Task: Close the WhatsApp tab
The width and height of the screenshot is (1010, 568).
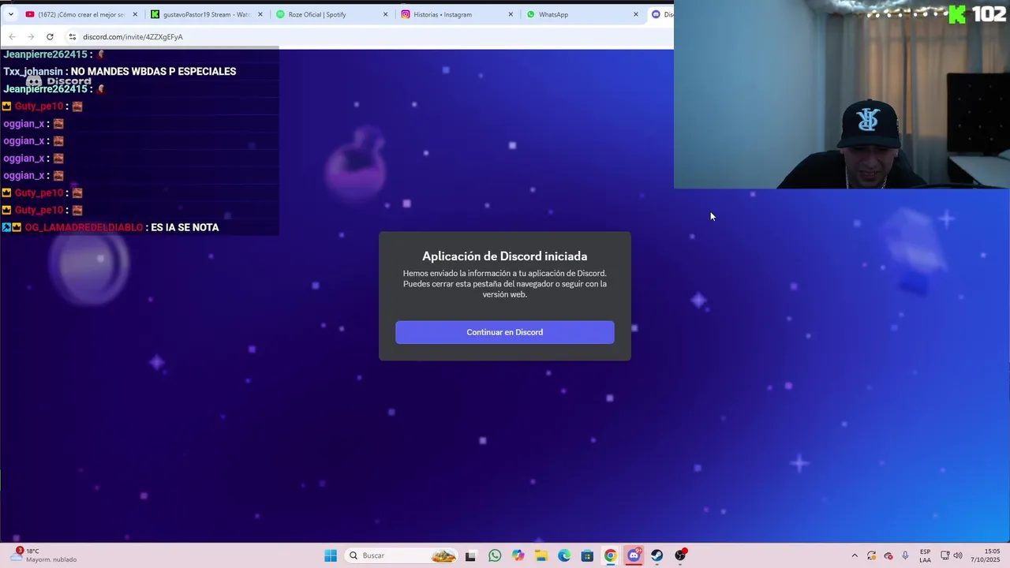Action: tap(635, 14)
